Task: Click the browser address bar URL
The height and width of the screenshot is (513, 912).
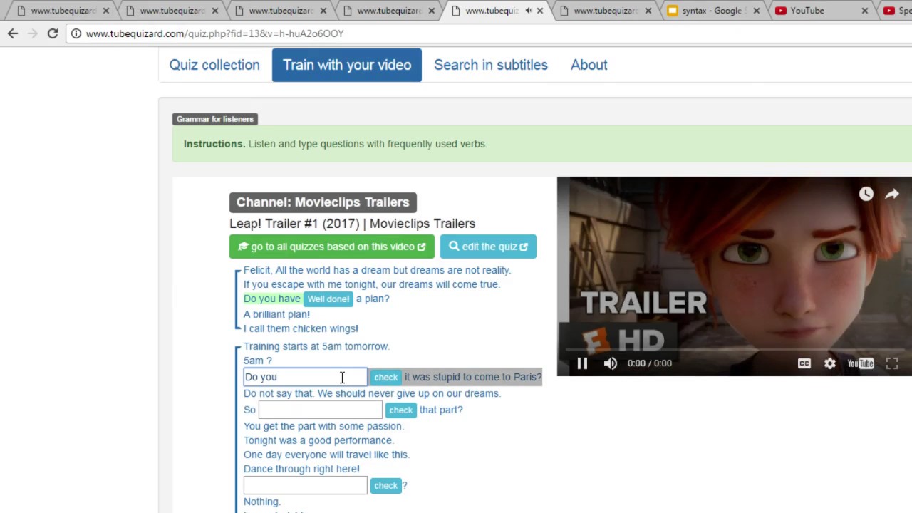Action: (x=215, y=33)
